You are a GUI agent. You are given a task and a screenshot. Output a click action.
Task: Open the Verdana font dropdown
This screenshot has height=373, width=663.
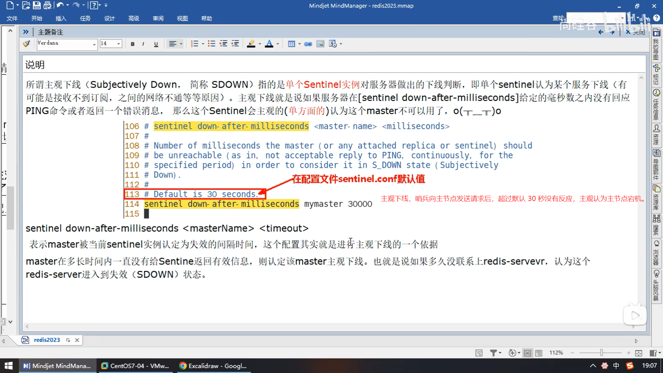[94, 44]
